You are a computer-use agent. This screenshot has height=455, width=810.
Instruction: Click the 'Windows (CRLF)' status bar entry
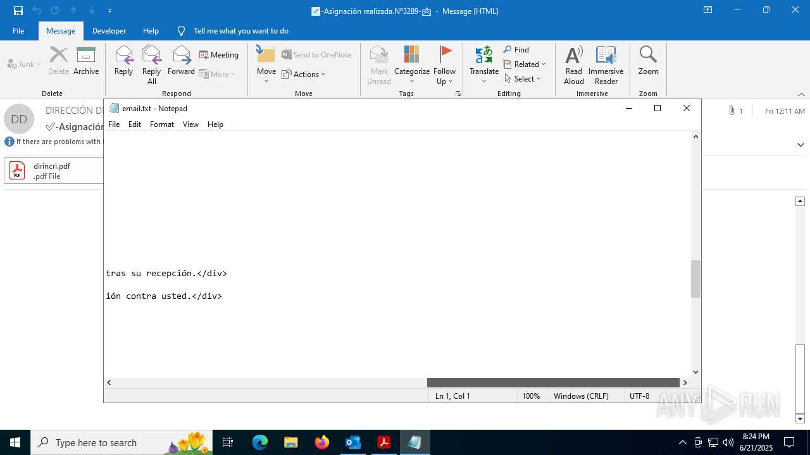(x=581, y=396)
